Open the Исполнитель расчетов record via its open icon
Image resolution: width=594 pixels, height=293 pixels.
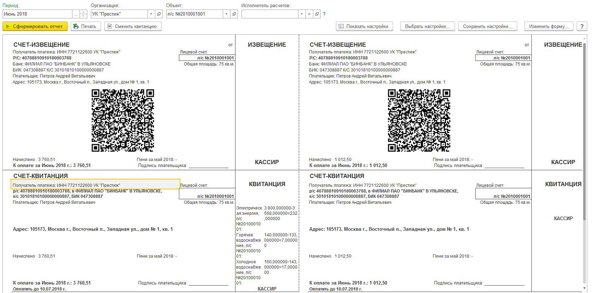[317, 14]
